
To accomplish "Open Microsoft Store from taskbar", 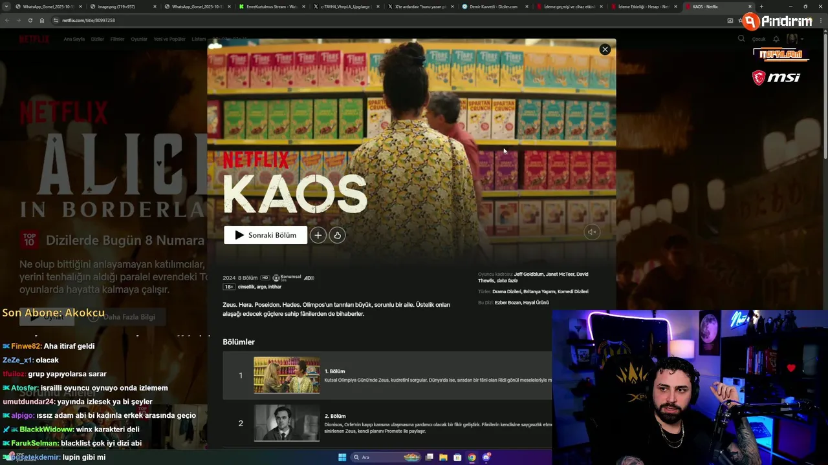I will (x=457, y=457).
